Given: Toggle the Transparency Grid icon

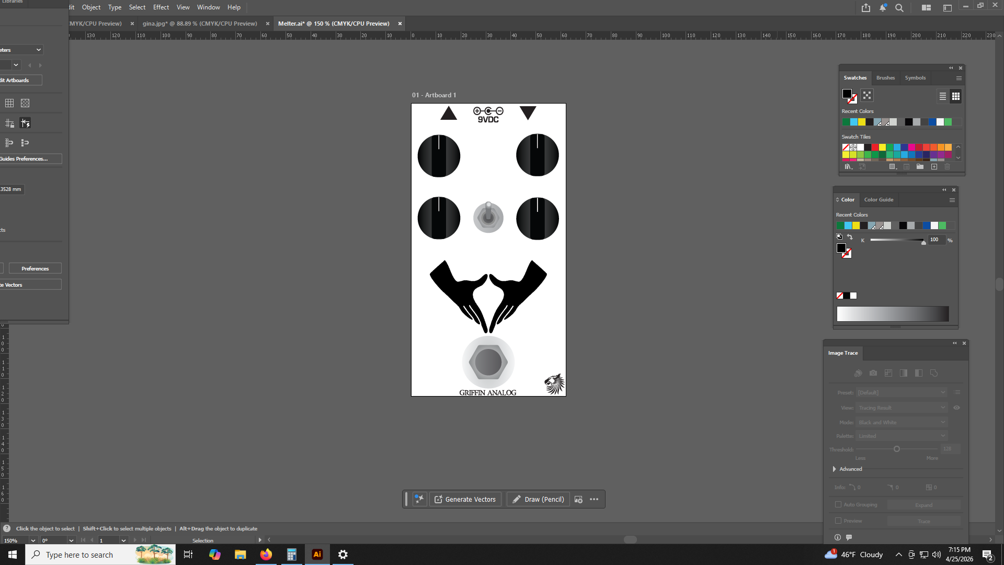Looking at the screenshot, I should coord(25,103).
